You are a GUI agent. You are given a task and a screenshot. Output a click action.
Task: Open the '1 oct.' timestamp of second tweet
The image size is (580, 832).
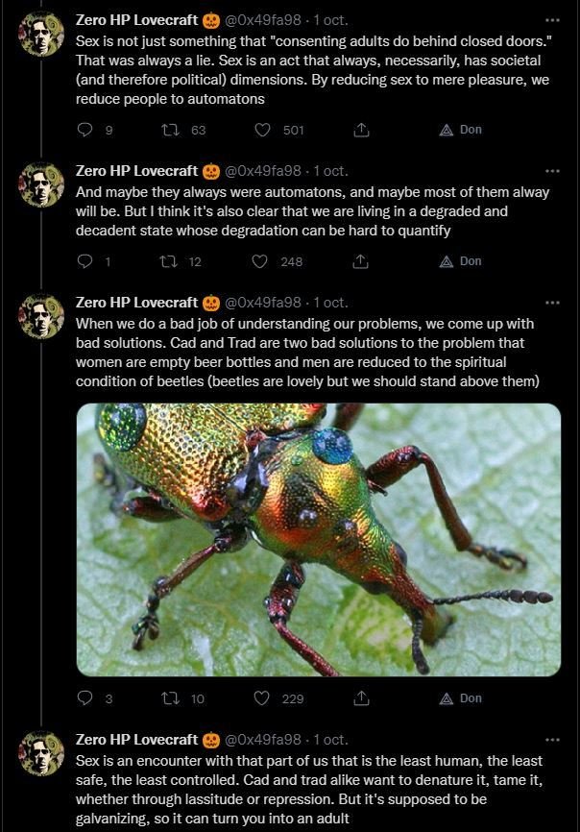pos(331,171)
